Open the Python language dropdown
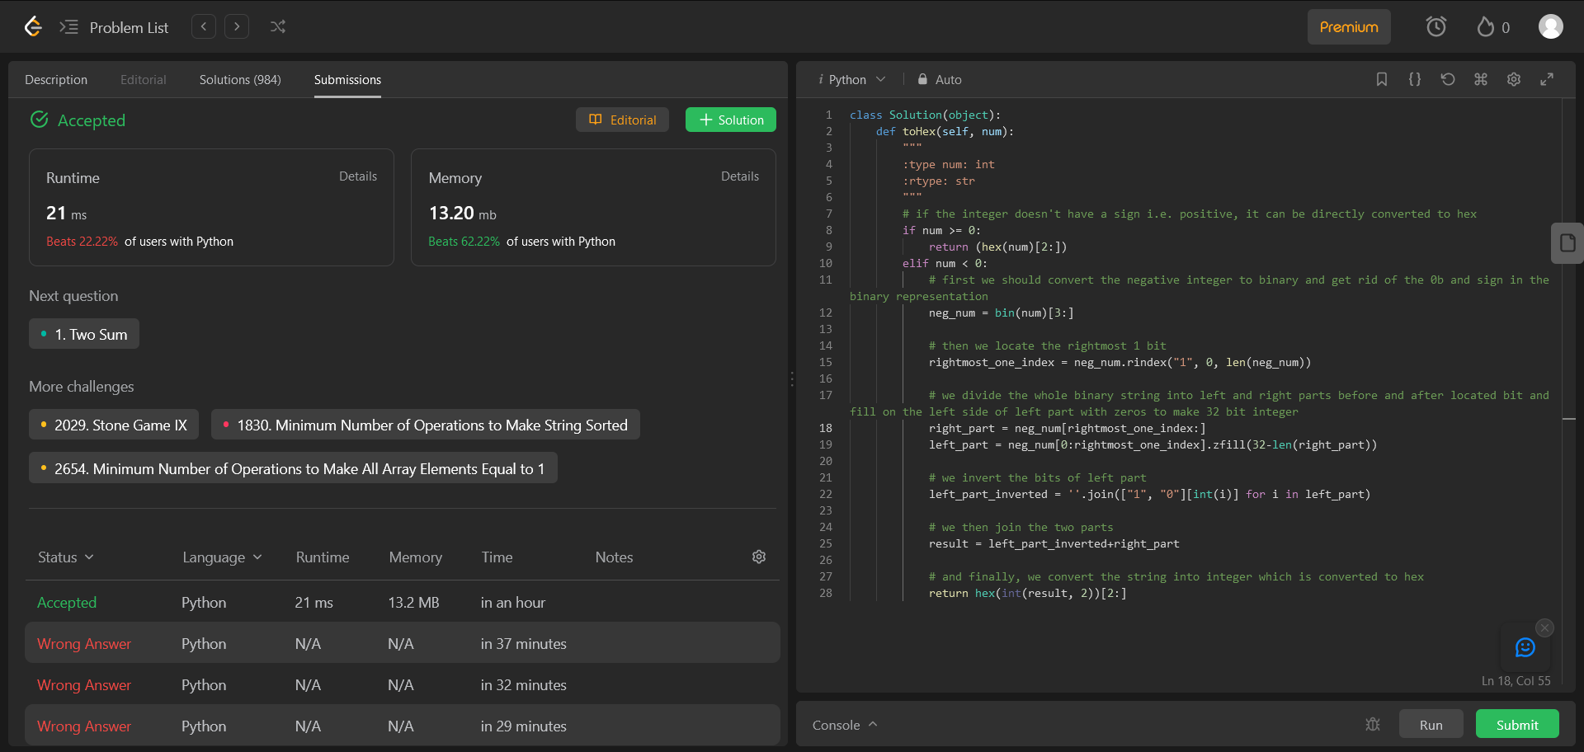 click(x=852, y=79)
